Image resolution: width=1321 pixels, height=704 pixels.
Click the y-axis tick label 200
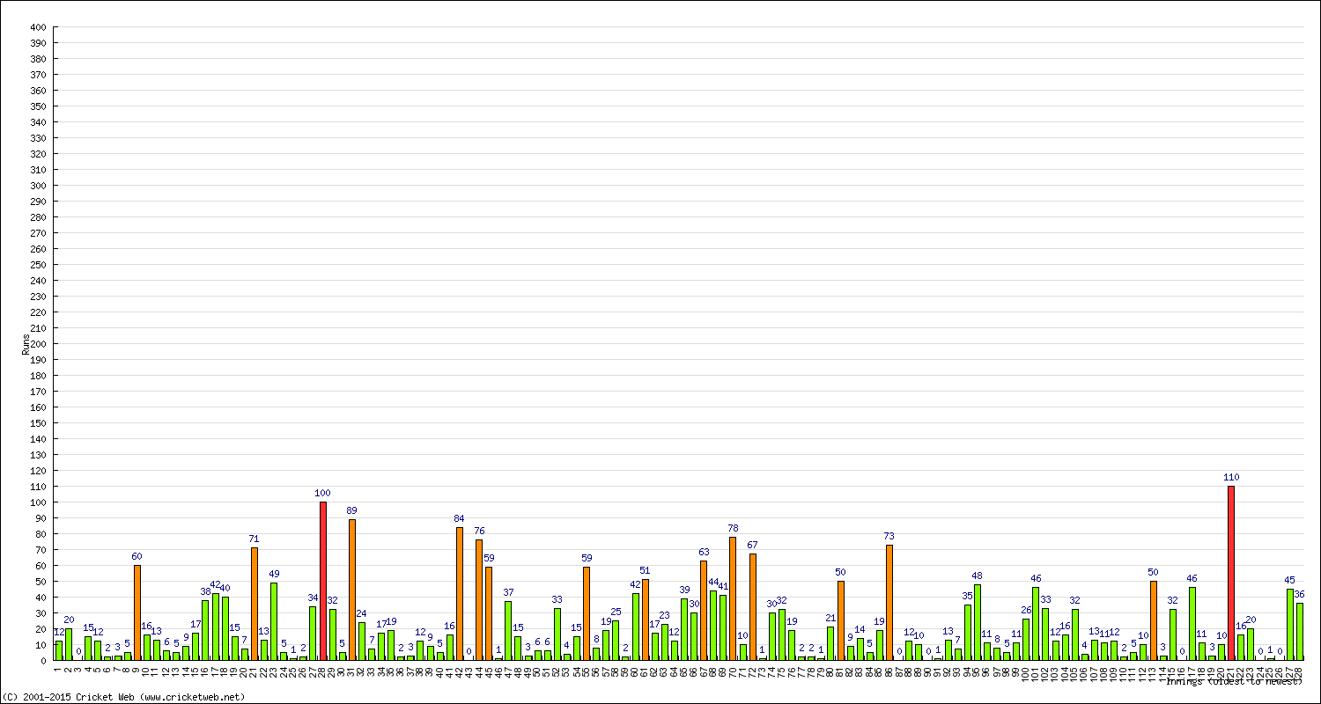click(38, 344)
